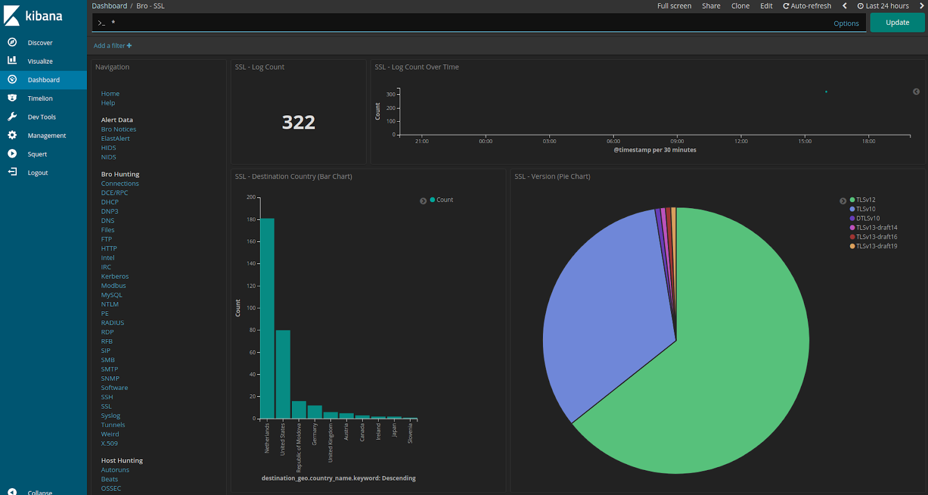
Task: Click TLSv10 blue legend color dot
Action: 852,209
